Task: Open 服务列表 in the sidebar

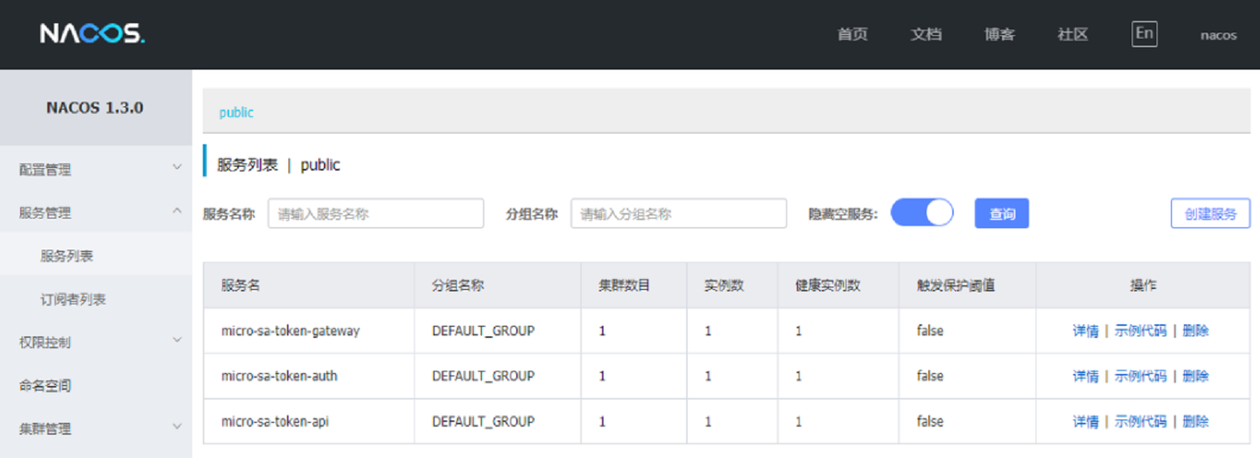Action: click(x=67, y=255)
